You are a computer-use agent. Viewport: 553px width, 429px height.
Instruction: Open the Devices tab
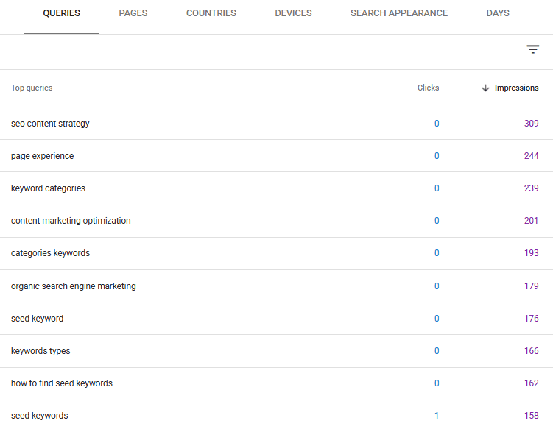click(x=293, y=13)
